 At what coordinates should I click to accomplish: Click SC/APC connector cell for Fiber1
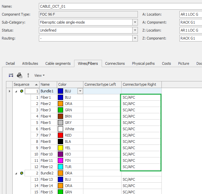tap(142, 97)
